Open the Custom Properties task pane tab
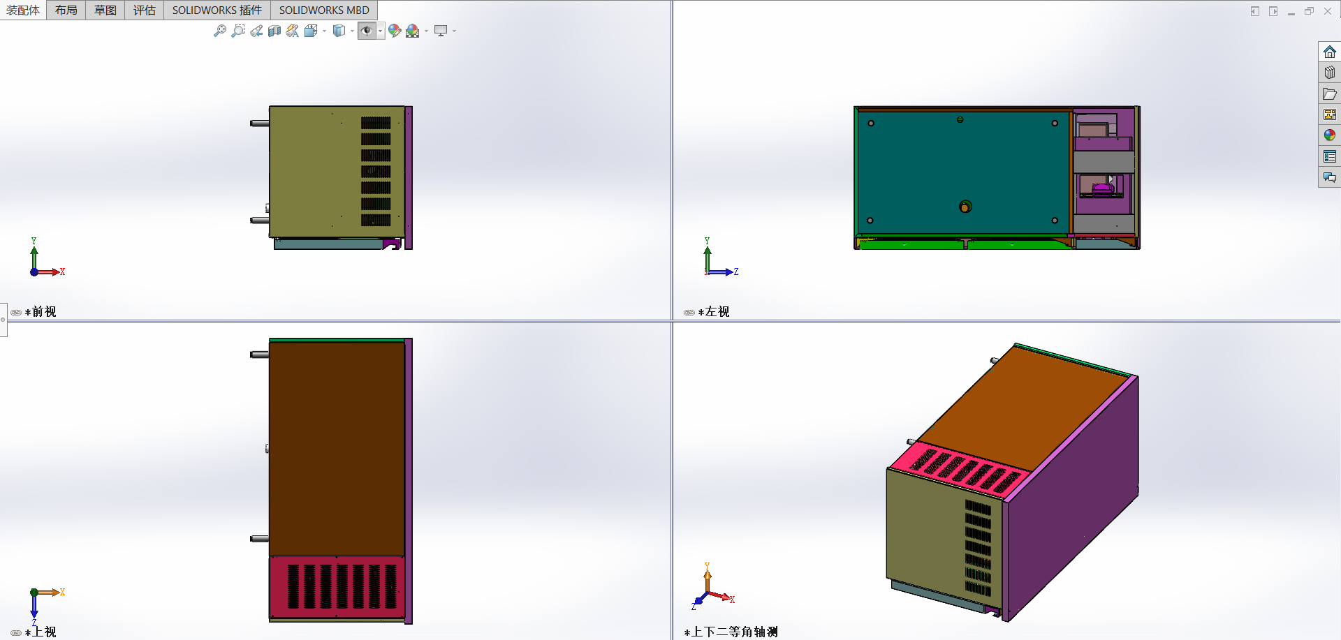This screenshot has width=1341, height=640. (x=1330, y=156)
